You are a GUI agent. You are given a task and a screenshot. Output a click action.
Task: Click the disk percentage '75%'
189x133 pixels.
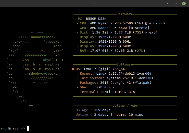point(138,32)
